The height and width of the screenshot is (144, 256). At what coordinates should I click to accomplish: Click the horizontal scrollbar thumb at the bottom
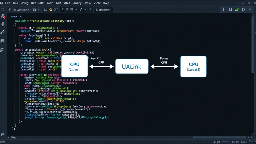coord(219,137)
